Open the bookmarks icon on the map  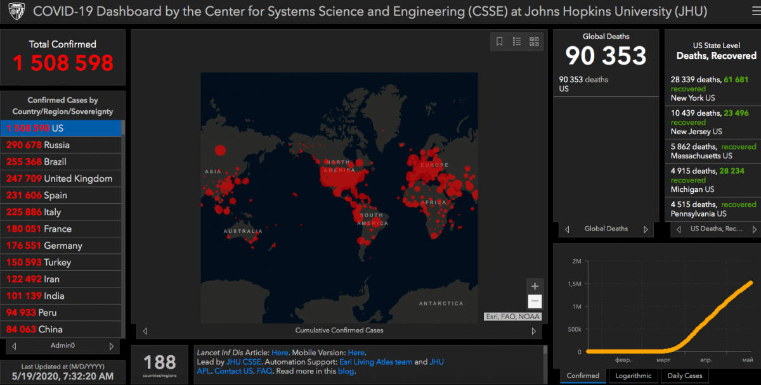point(500,42)
